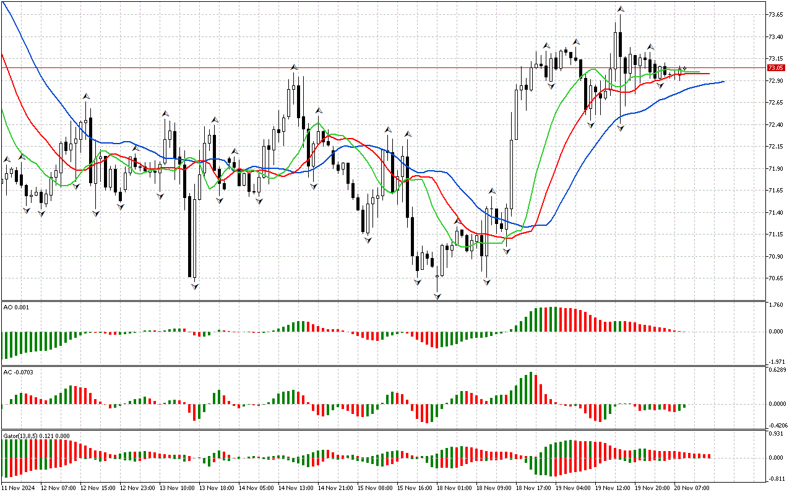Image resolution: width=792 pixels, height=495 pixels.
Task: Click the AC zero level label 0.0000
Action: tap(776, 404)
